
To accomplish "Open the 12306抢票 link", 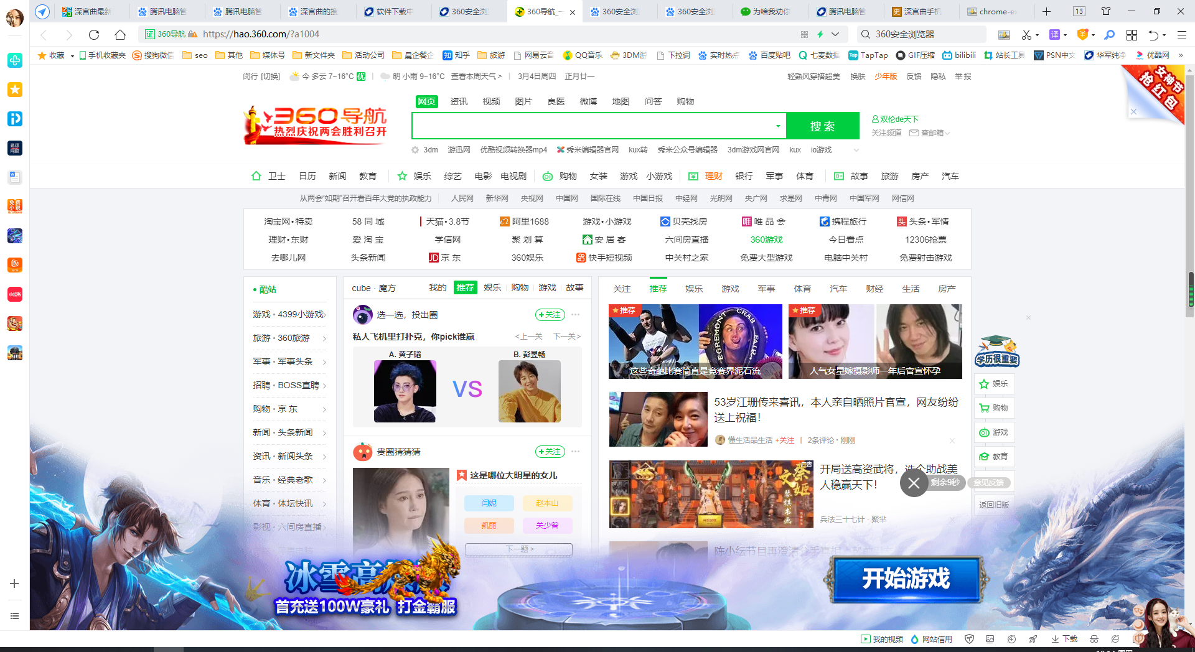I will 926,240.
